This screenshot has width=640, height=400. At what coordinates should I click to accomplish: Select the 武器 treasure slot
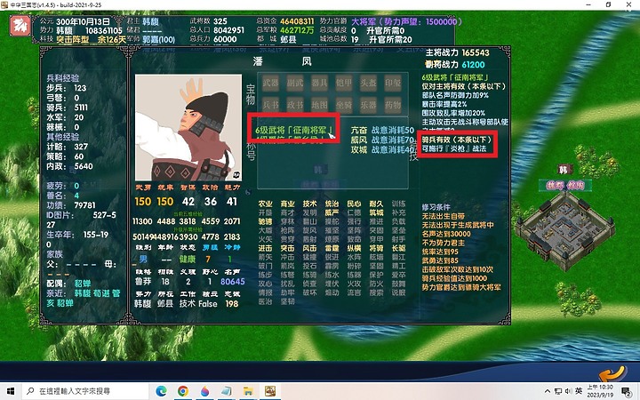[x=270, y=83]
